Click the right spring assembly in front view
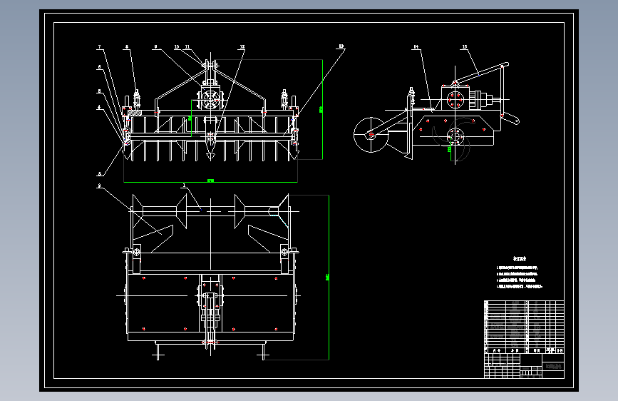The width and height of the screenshot is (618, 401). coord(284,99)
